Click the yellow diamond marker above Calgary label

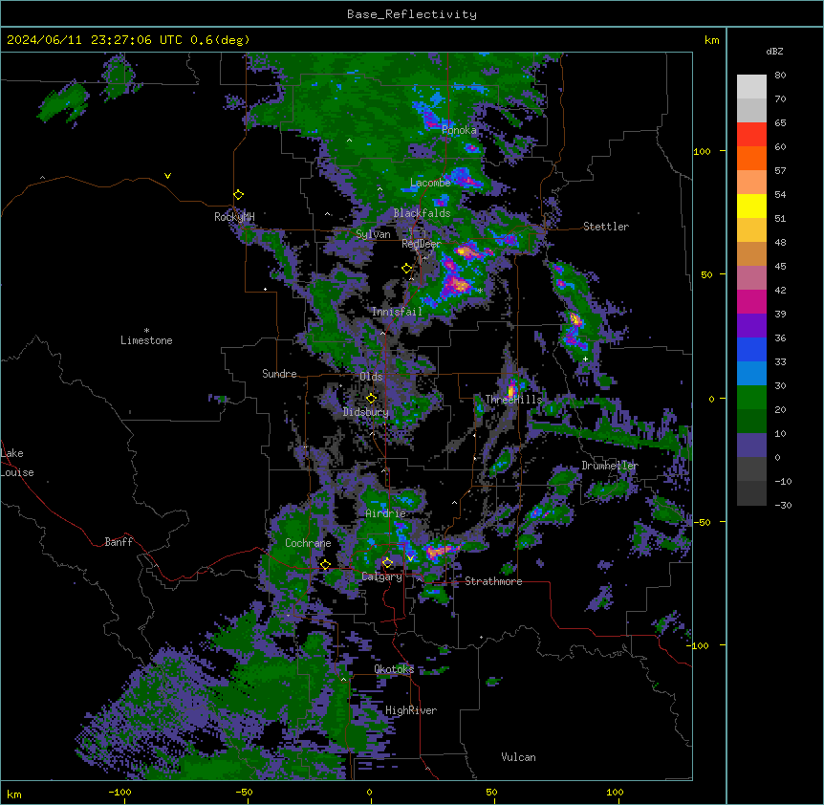point(387,563)
